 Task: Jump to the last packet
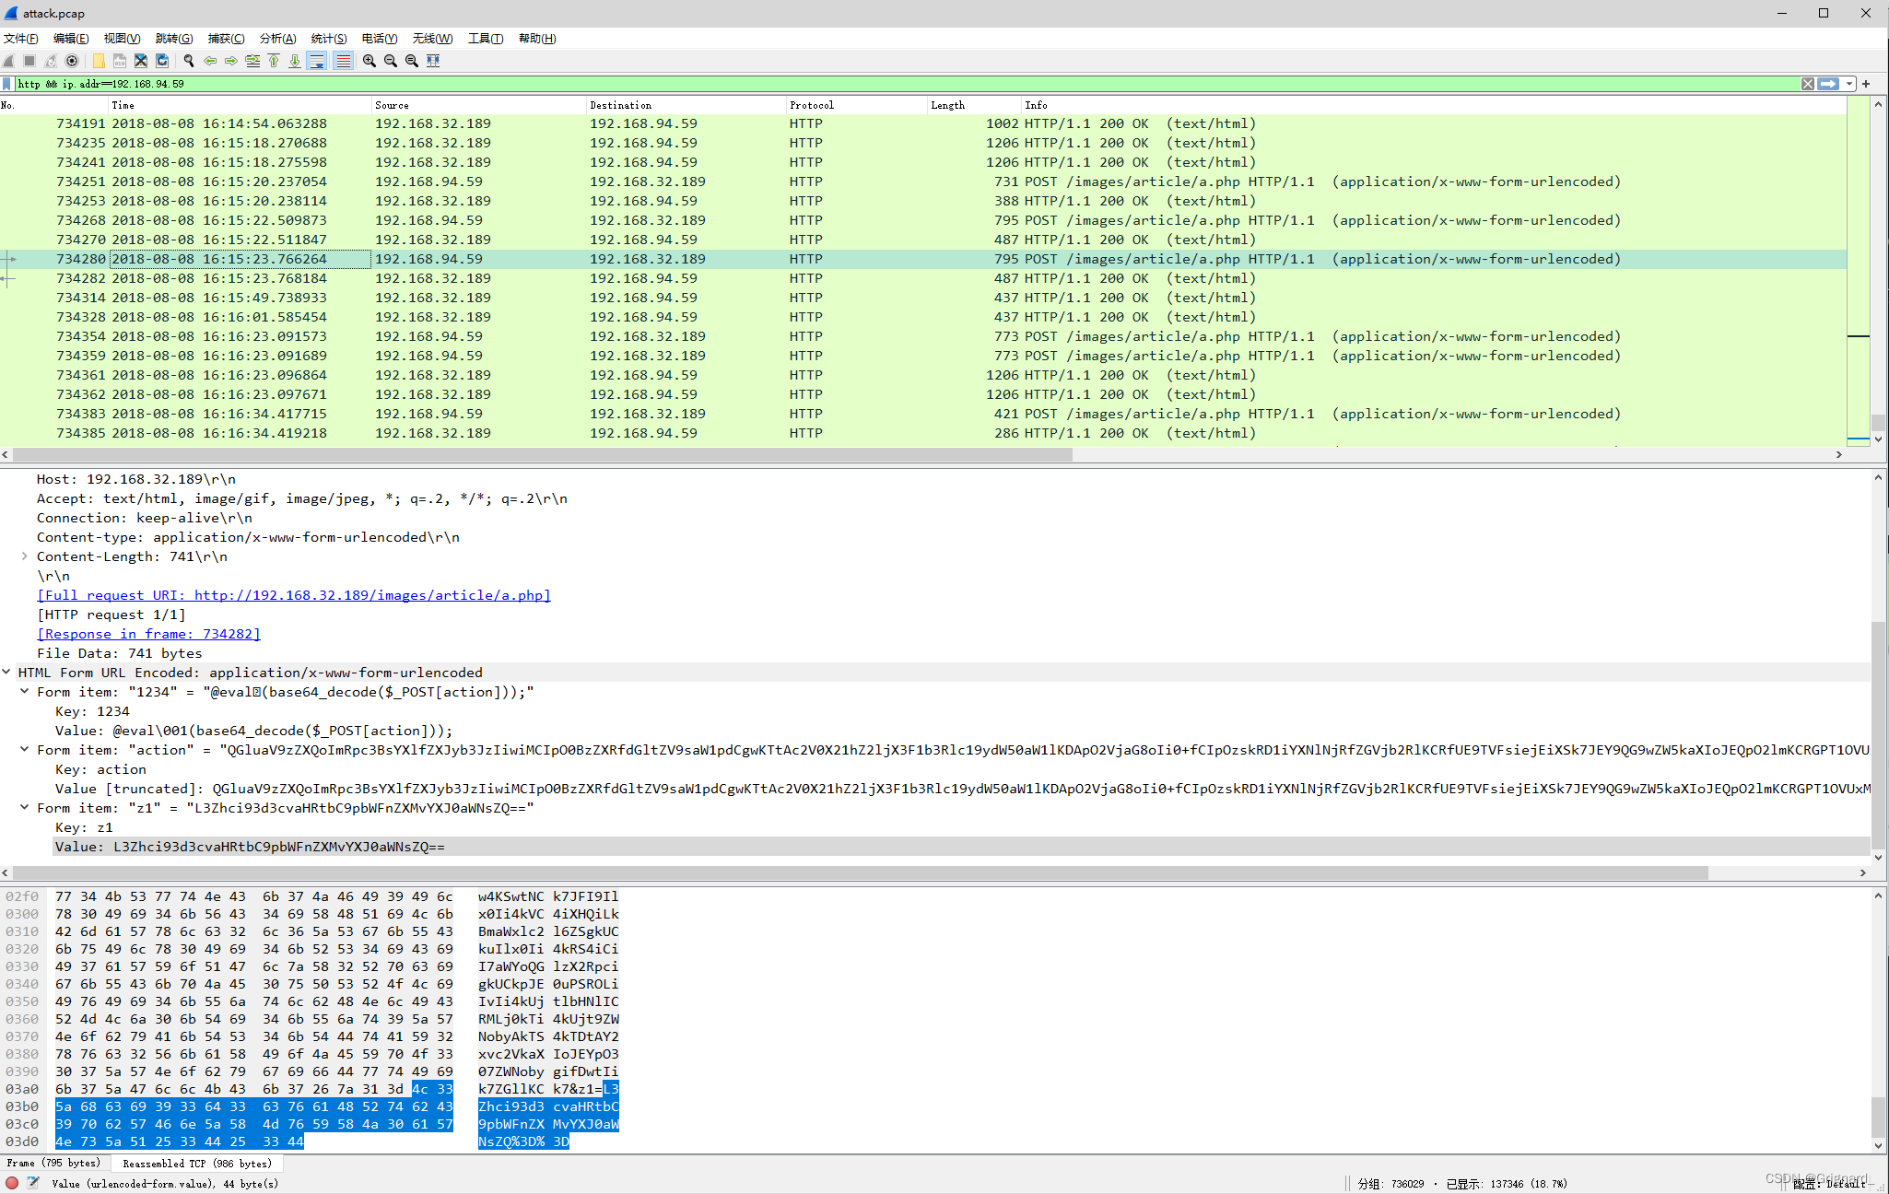pyautogui.click(x=295, y=61)
